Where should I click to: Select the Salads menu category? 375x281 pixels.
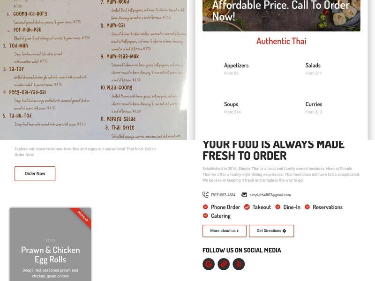coord(313,66)
